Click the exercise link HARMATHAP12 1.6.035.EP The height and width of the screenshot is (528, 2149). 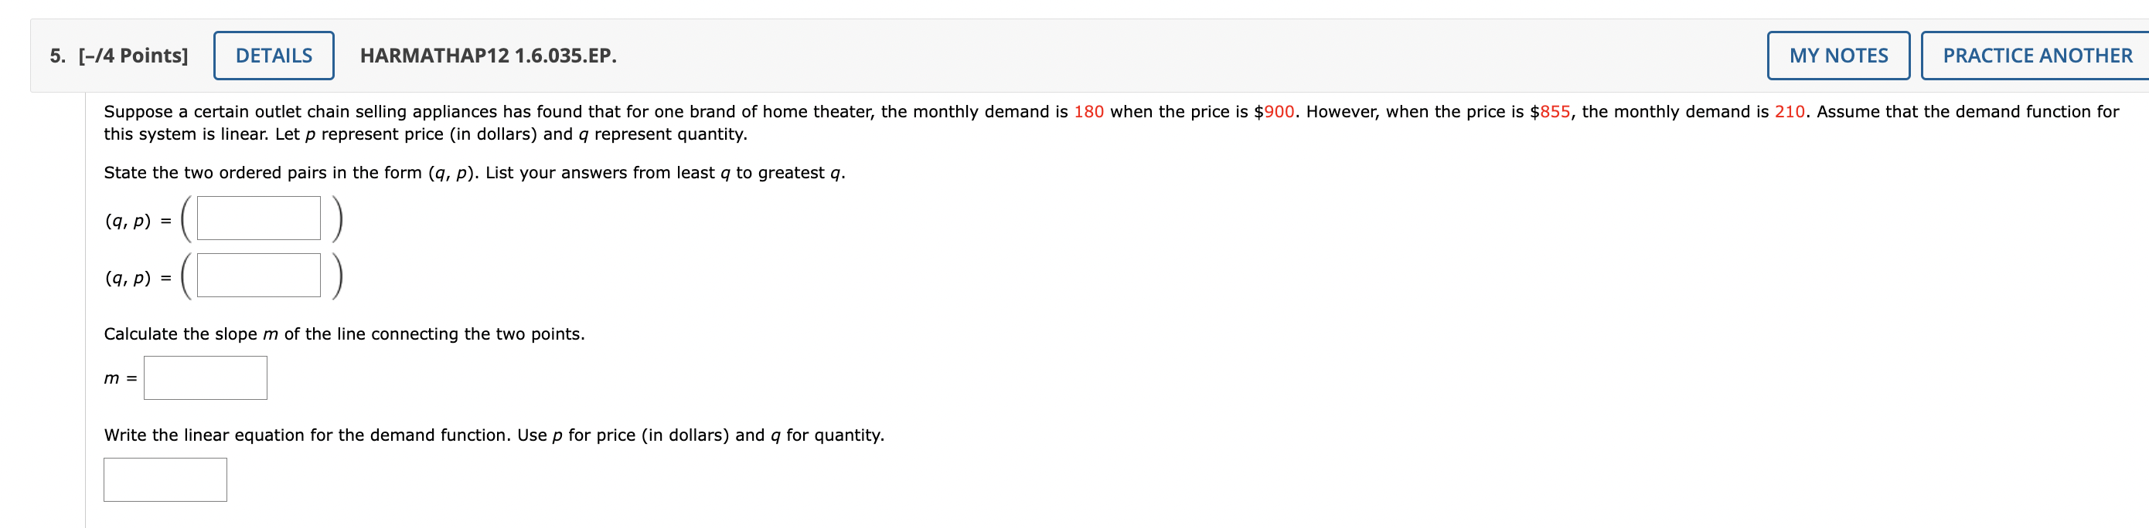pos(488,56)
